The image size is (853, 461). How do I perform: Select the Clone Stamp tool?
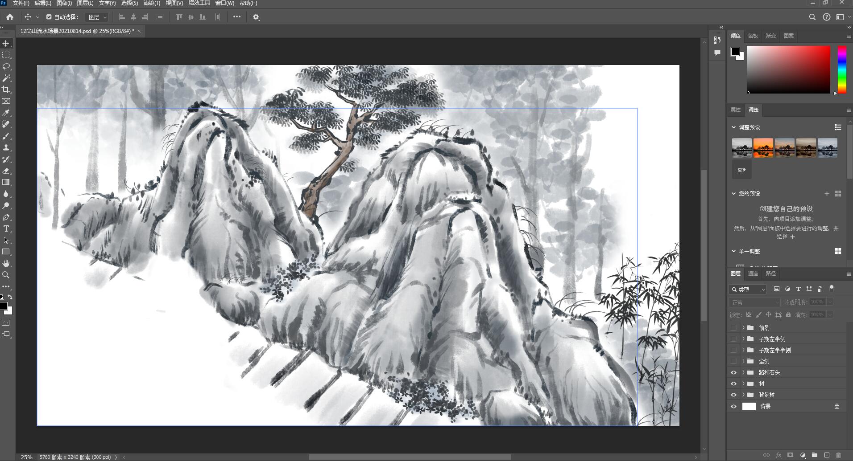6,147
